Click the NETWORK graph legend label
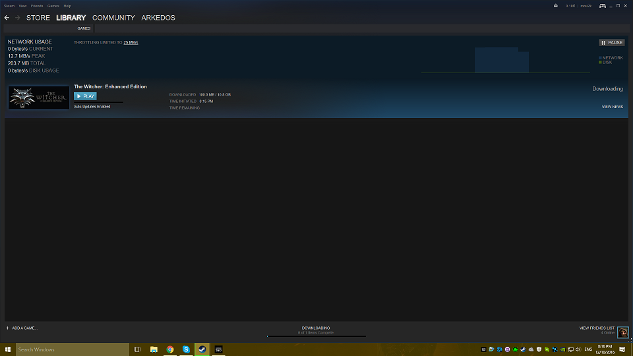This screenshot has width=633, height=356. pyautogui.click(x=613, y=58)
